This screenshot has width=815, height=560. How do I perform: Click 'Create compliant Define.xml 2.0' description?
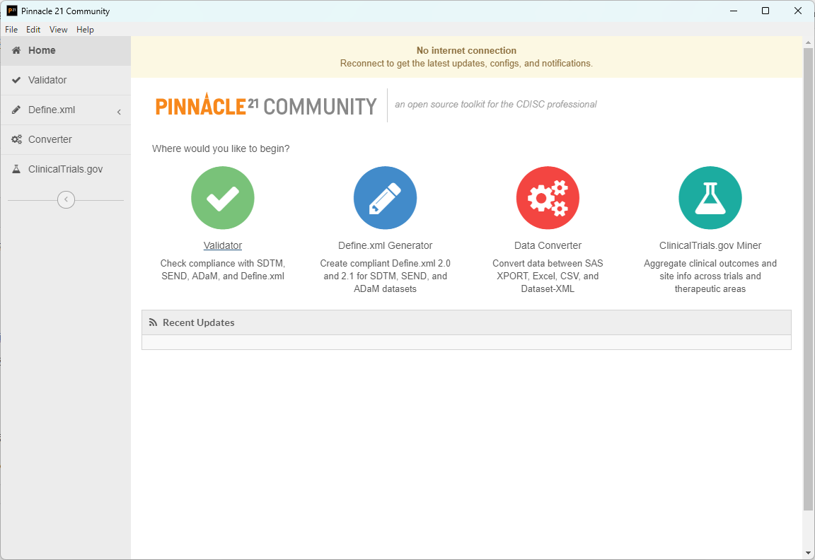[385, 276]
